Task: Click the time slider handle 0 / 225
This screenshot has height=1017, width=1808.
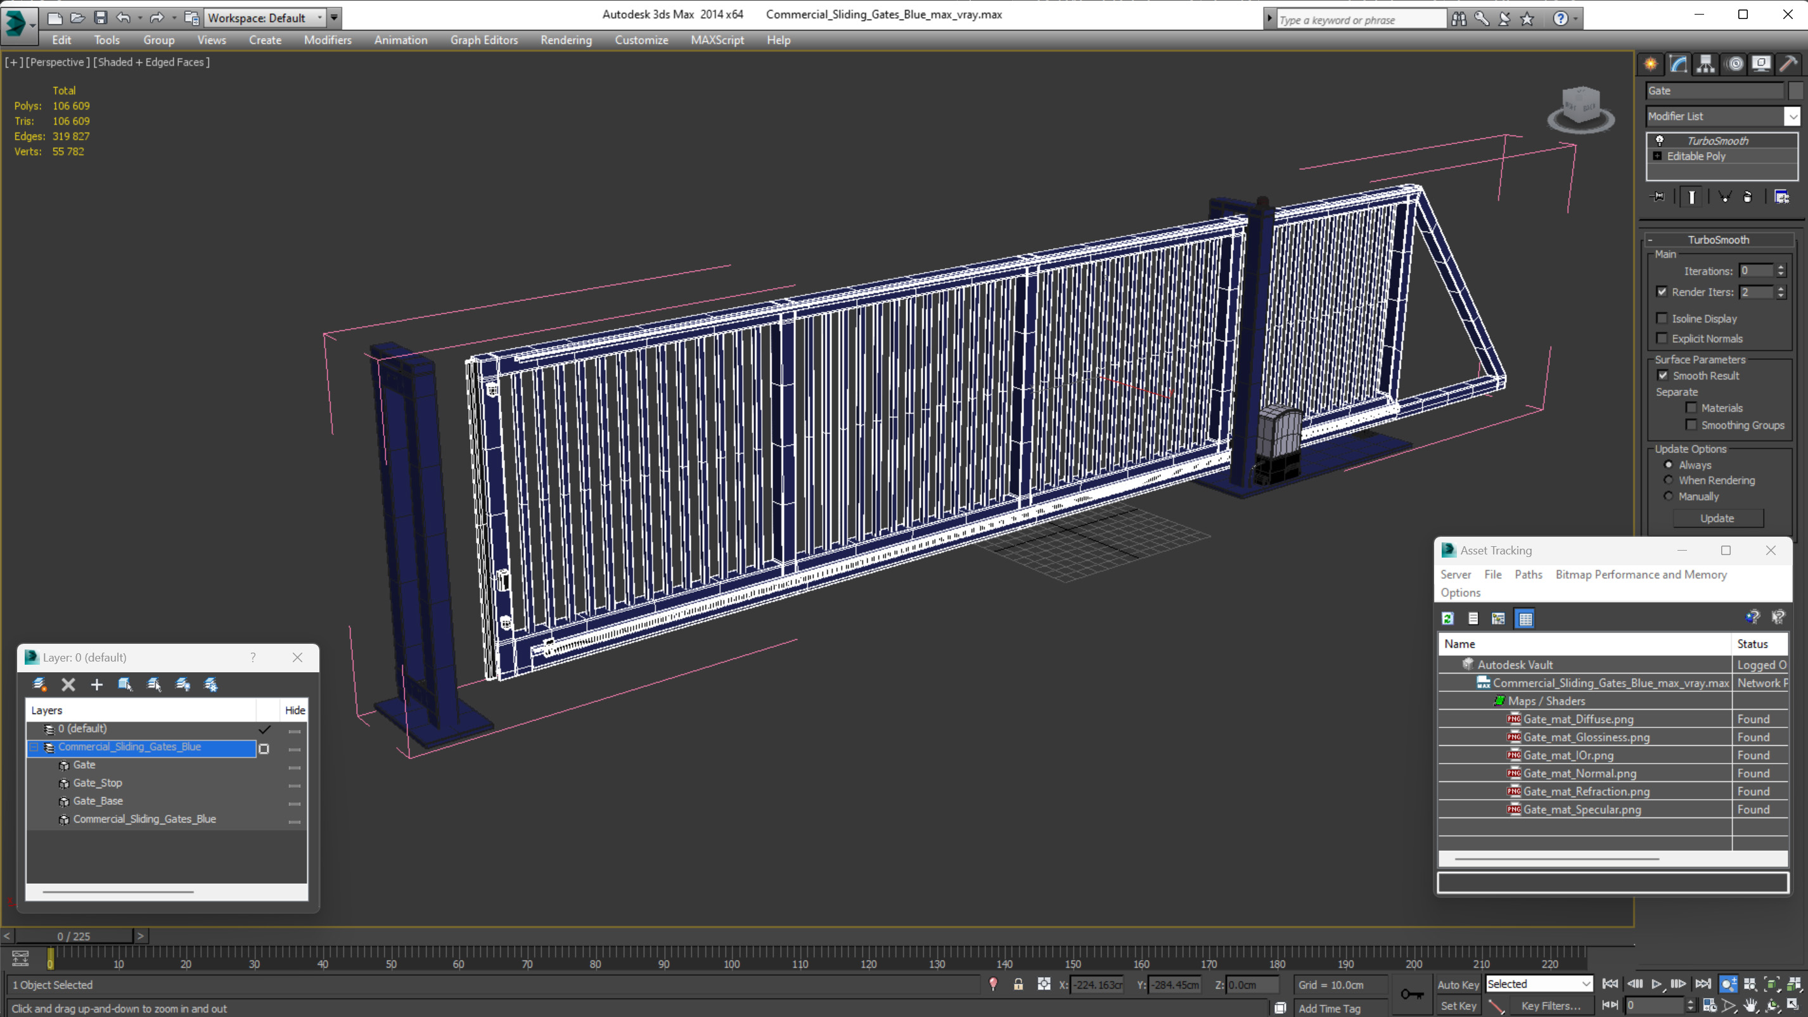Action: pos(74,936)
